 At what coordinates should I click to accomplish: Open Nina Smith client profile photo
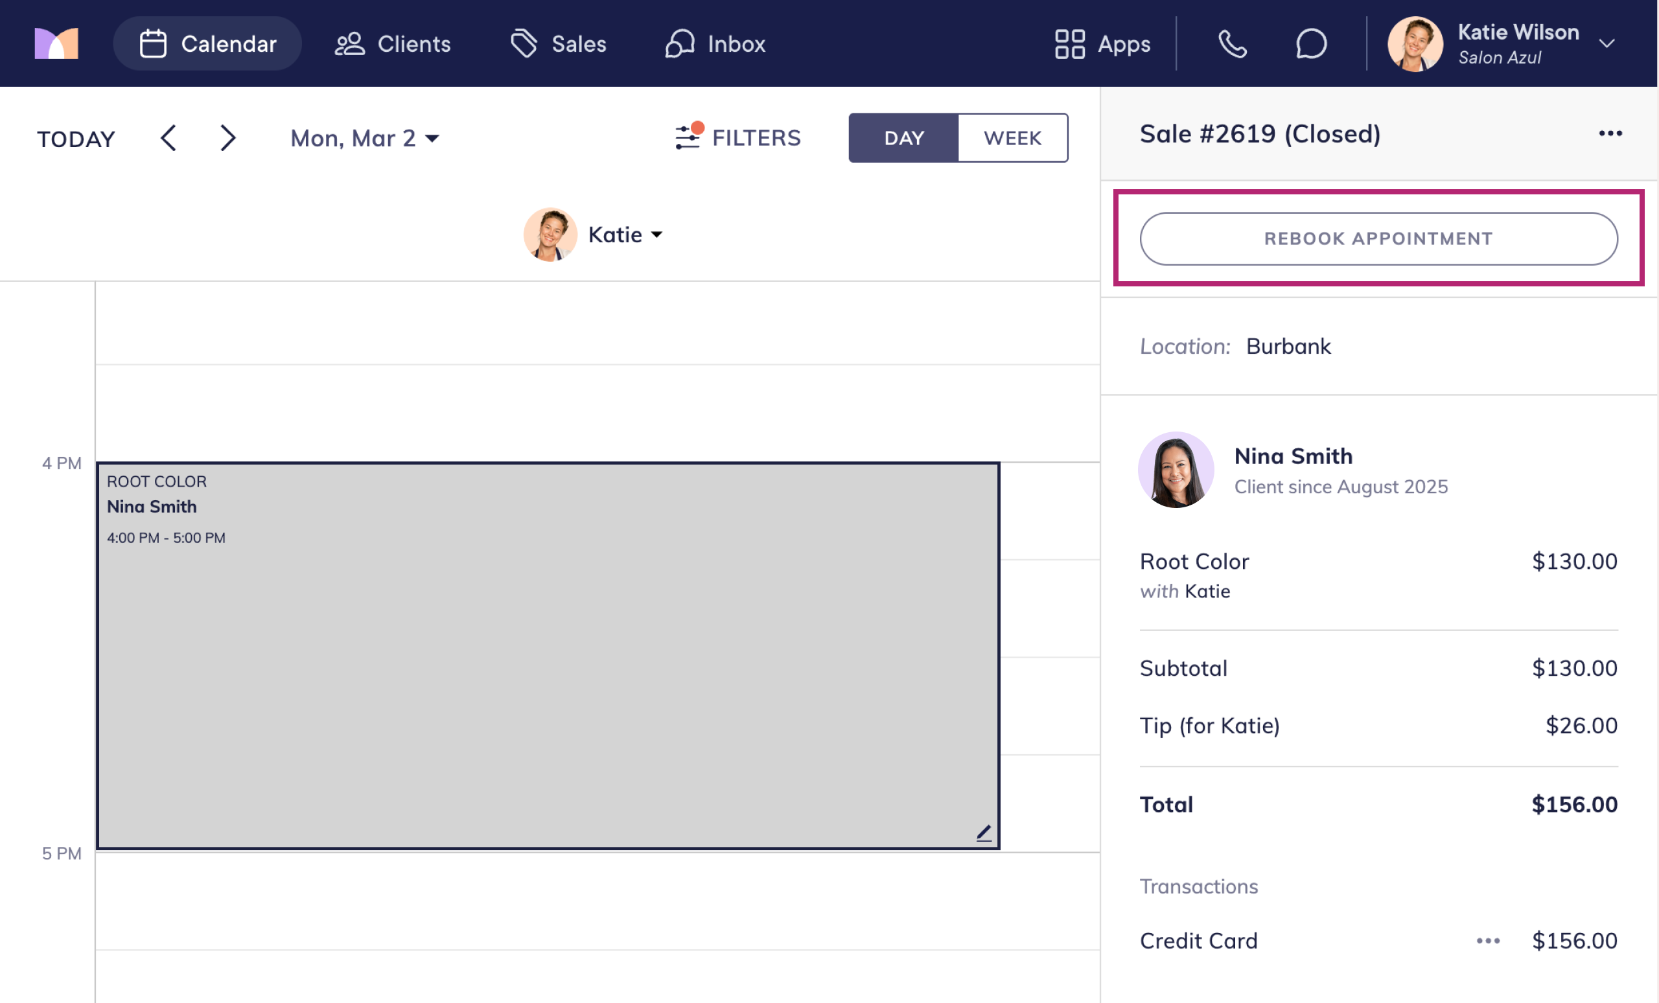coord(1176,470)
